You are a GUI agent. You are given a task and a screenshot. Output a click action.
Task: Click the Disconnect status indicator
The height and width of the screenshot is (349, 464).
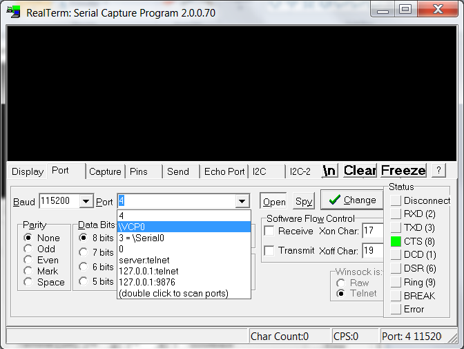click(x=396, y=200)
